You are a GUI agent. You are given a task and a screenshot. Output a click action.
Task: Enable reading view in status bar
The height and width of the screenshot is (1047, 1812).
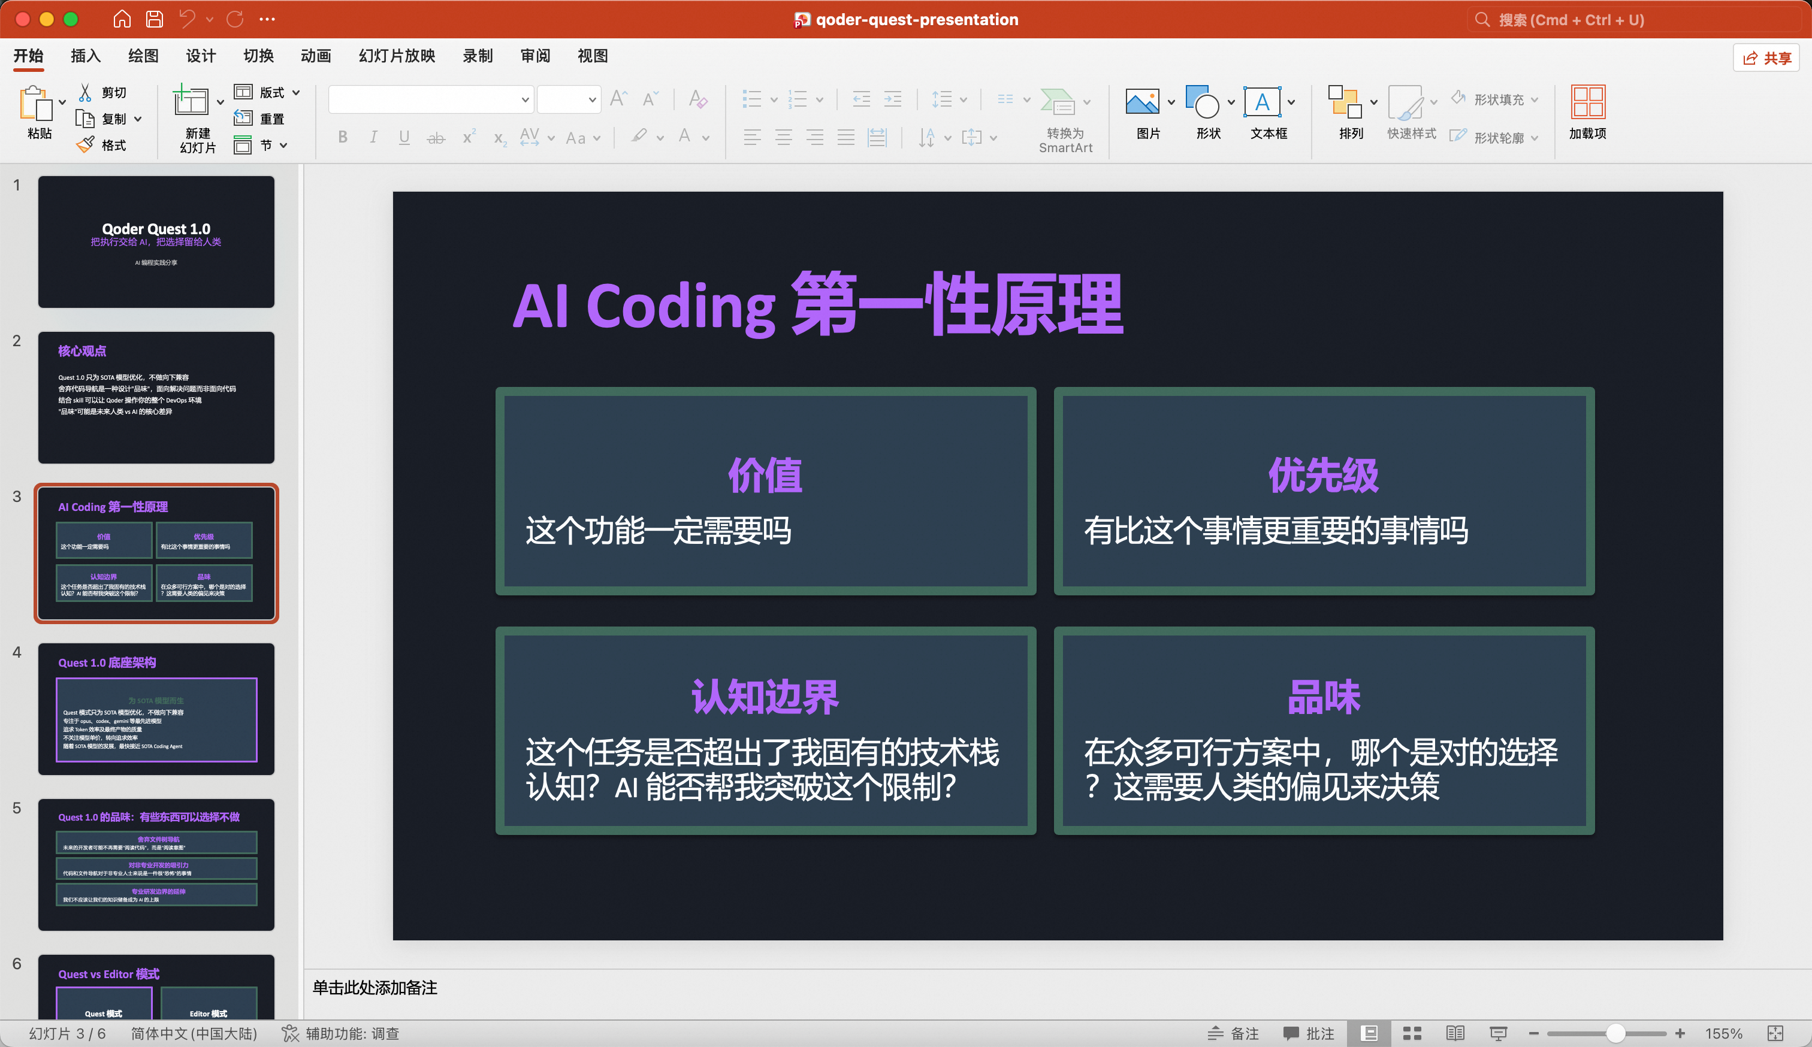click(x=1455, y=1033)
